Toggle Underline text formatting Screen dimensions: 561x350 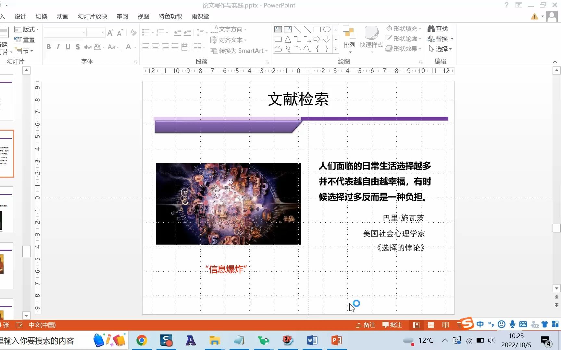[x=68, y=47]
